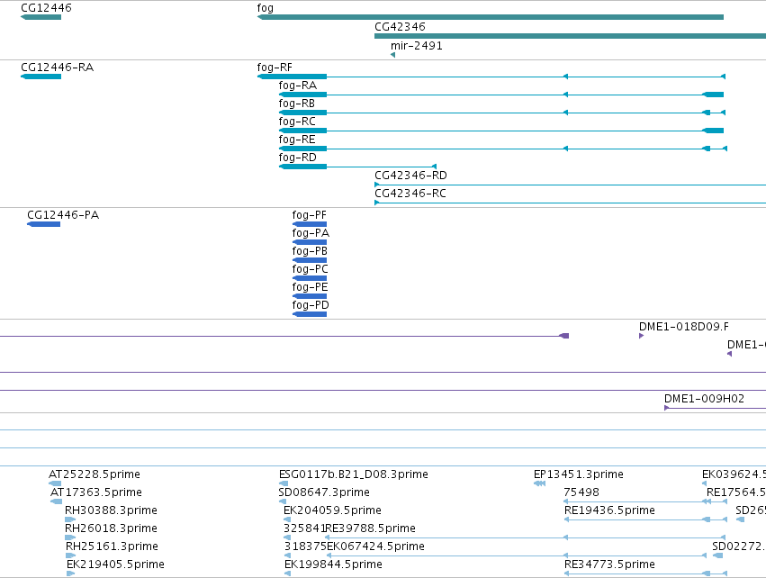Click the EK219405.5prime EST arrow
This screenshot has height=578, width=766.
point(71,573)
